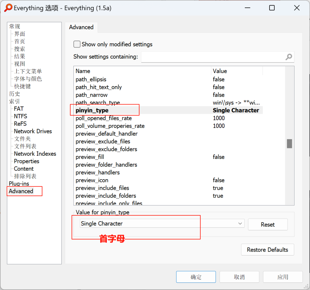Click the Name column header

pos(143,71)
